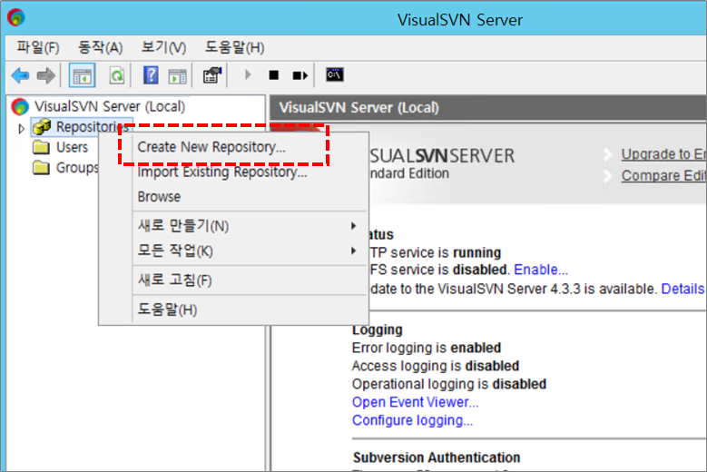The image size is (707, 472).
Task: Open properties toolbar icon
Action: pyautogui.click(x=212, y=75)
